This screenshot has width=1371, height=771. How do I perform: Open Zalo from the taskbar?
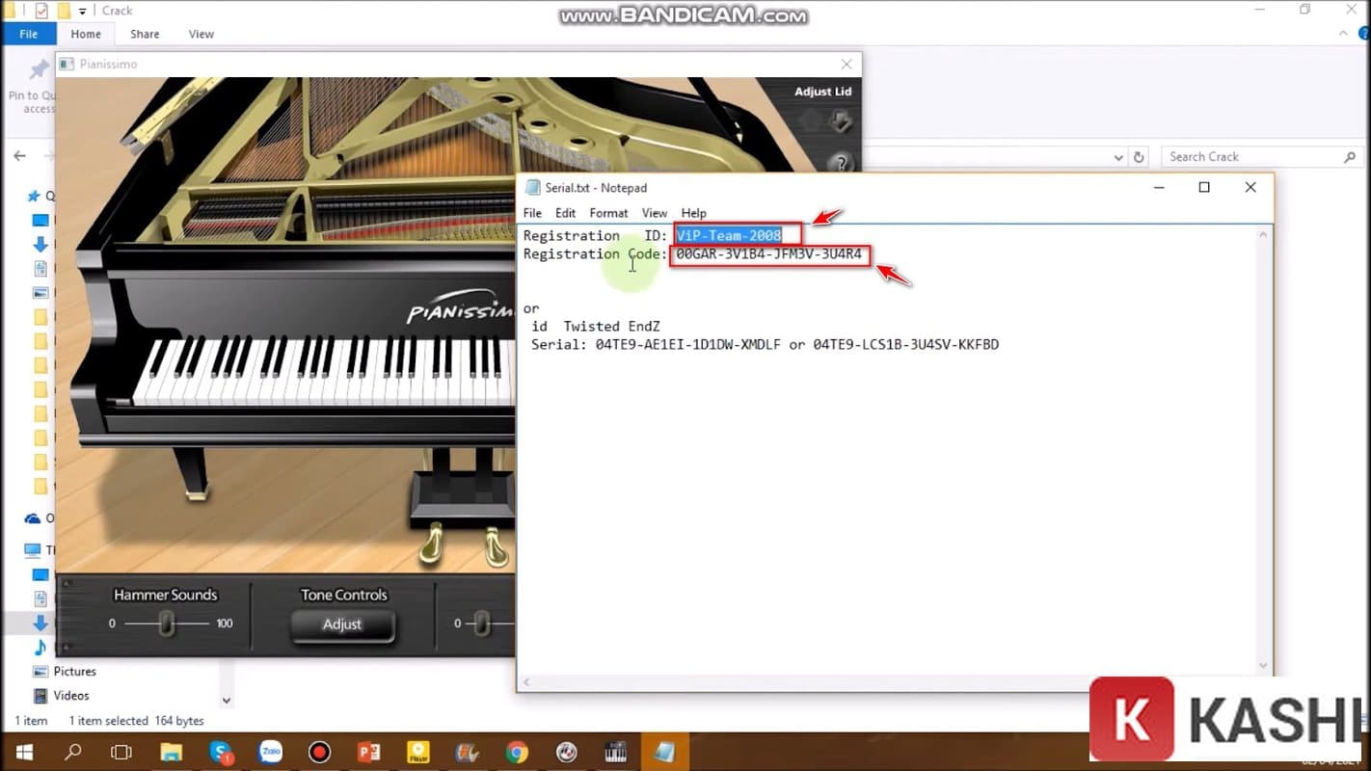[271, 752]
